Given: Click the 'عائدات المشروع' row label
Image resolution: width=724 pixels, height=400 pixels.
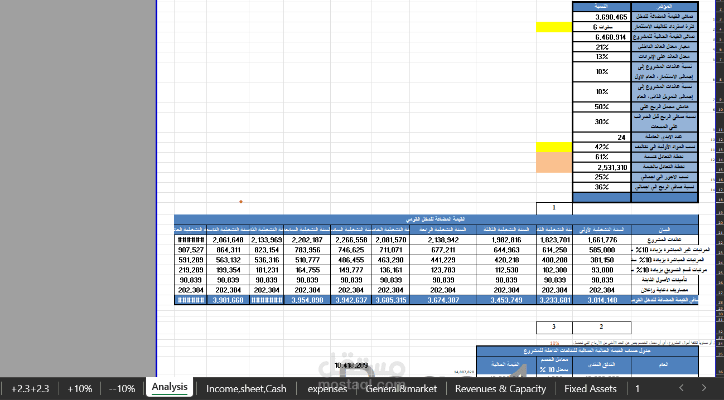Looking at the screenshot, I should pos(664,240).
